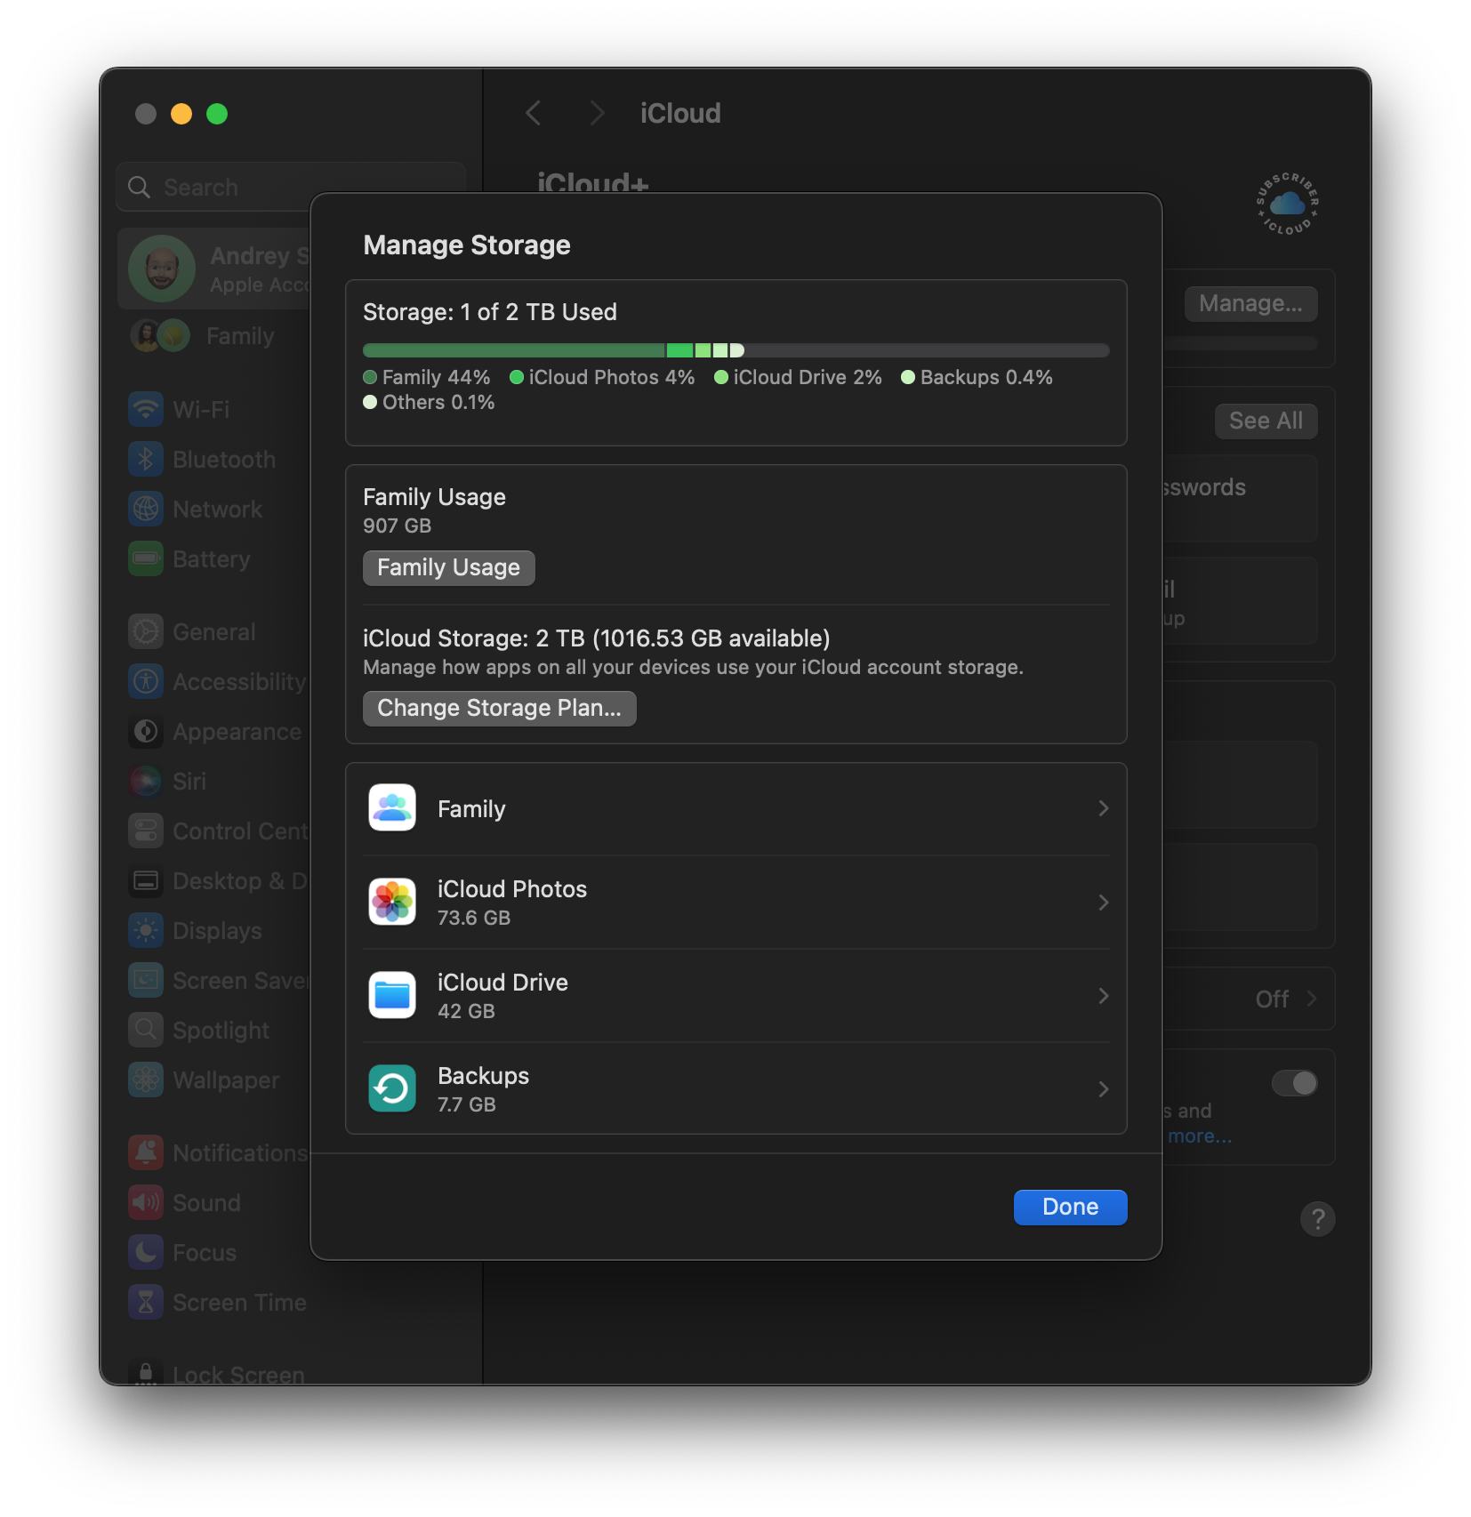The height and width of the screenshot is (1517, 1471).
Task: Click the Focus moon icon
Action: pos(146,1252)
